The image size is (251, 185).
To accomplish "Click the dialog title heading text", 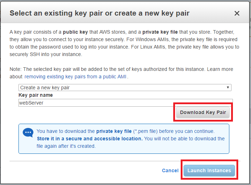I will pyautogui.click(x=99, y=13).
